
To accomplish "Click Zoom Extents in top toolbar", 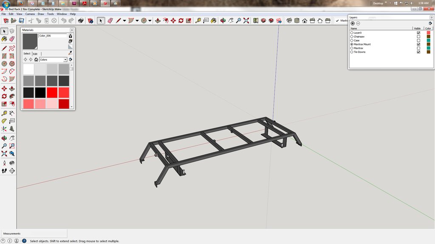I will [246, 20].
